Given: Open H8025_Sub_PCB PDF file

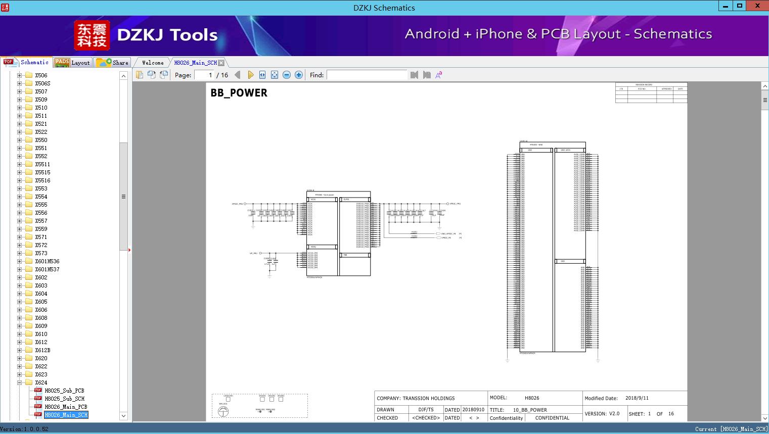Looking at the screenshot, I should click(64, 391).
